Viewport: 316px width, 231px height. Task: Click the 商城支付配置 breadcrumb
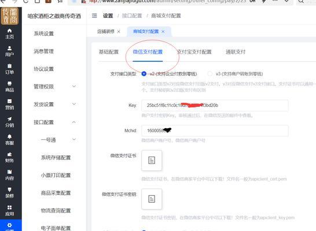click(x=166, y=16)
